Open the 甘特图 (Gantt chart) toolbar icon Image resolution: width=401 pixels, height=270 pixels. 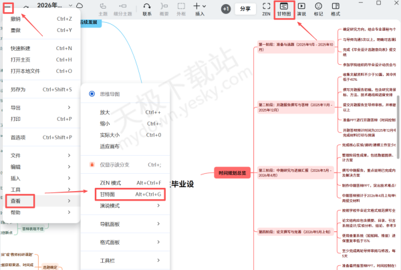[283, 9]
